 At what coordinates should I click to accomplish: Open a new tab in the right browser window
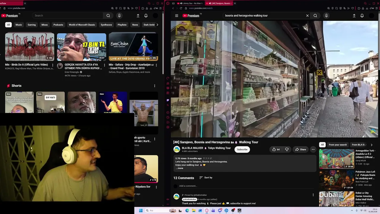point(235,3)
